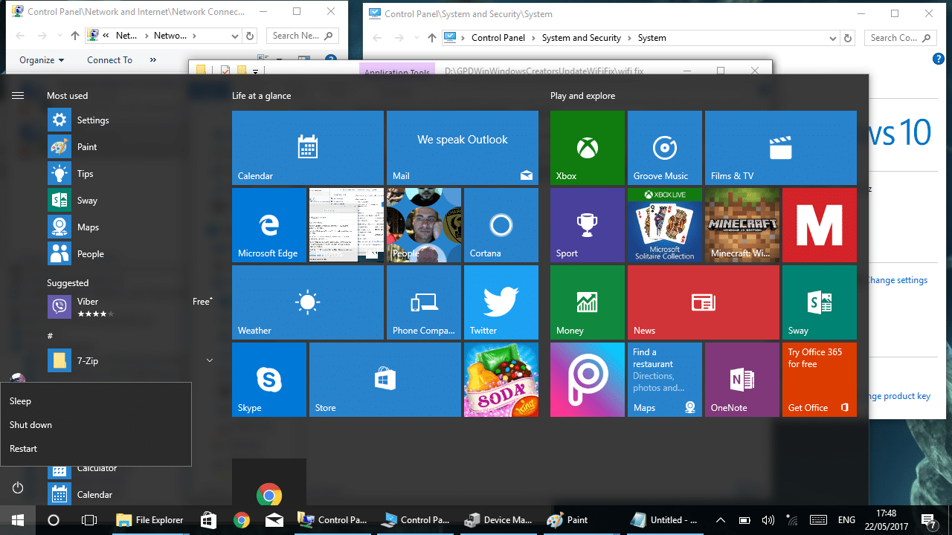Click Control Panel breadcrumb in System window
This screenshot has height=535, width=952.
[498, 38]
